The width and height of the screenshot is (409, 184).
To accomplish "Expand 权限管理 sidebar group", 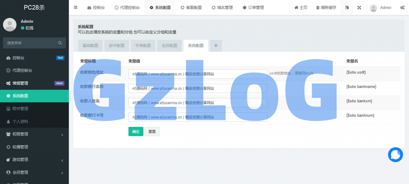I will (x=34, y=134).
